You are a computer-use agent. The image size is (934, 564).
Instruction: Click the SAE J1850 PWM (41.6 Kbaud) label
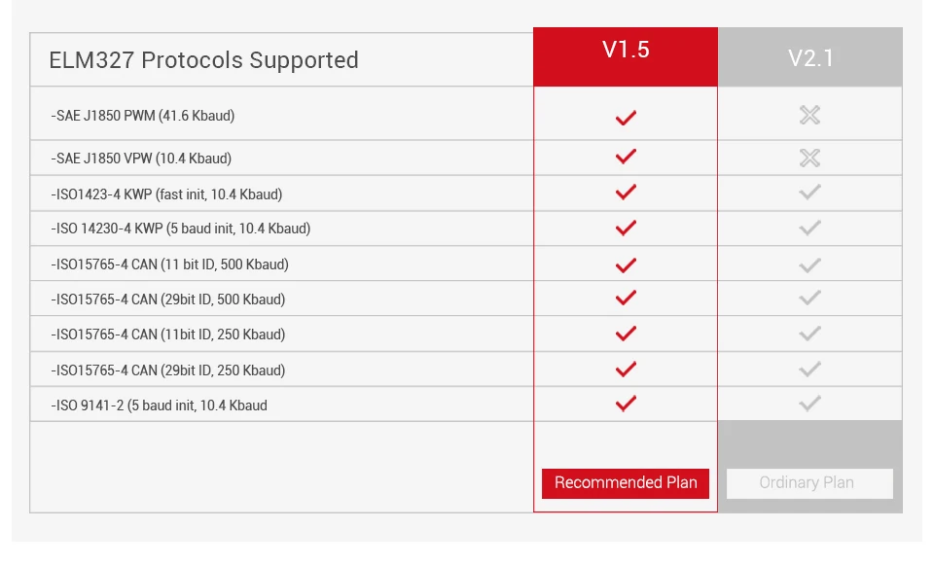click(143, 116)
